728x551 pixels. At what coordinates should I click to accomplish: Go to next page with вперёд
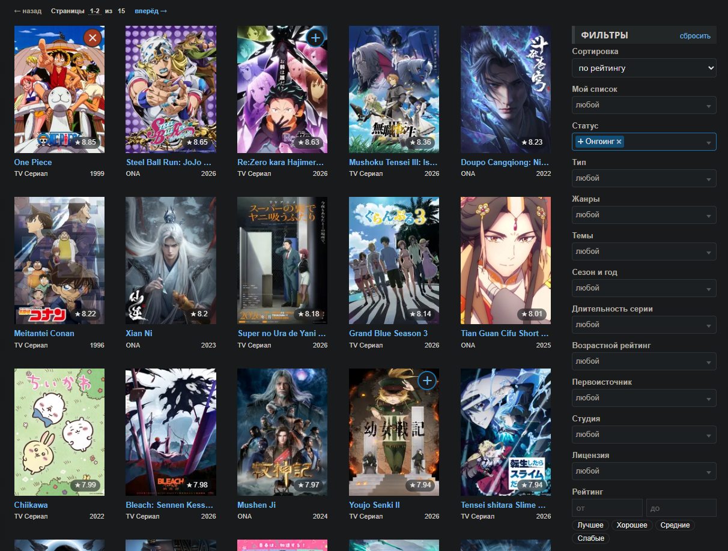pos(151,11)
